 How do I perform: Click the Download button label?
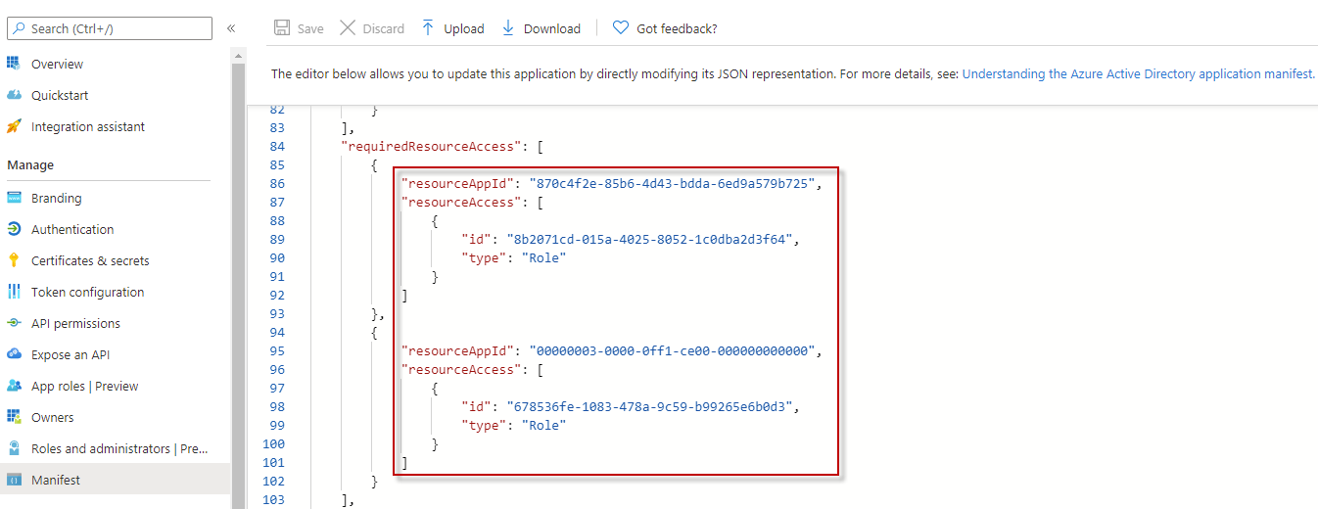(552, 28)
